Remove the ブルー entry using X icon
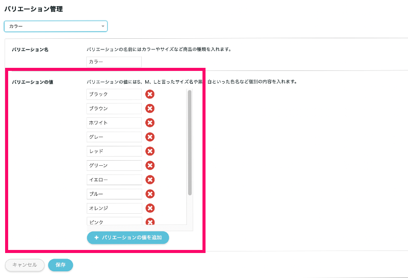This screenshot has width=408, height=278. [150, 194]
